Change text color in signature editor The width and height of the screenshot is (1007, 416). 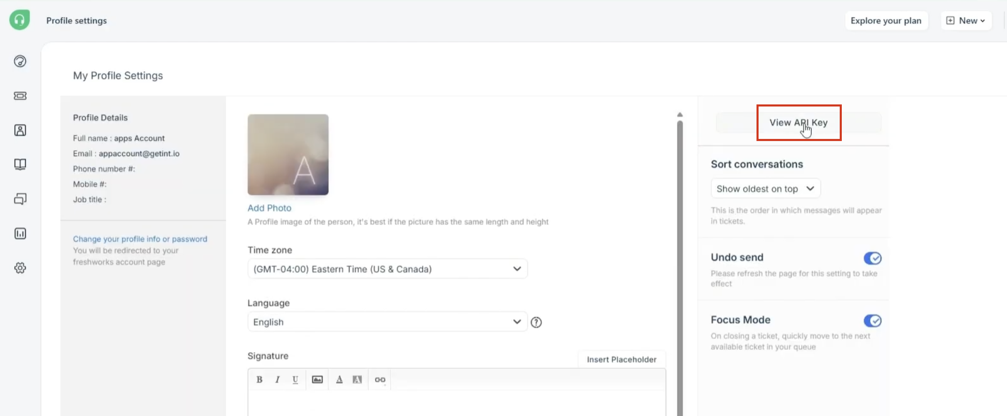(339, 379)
